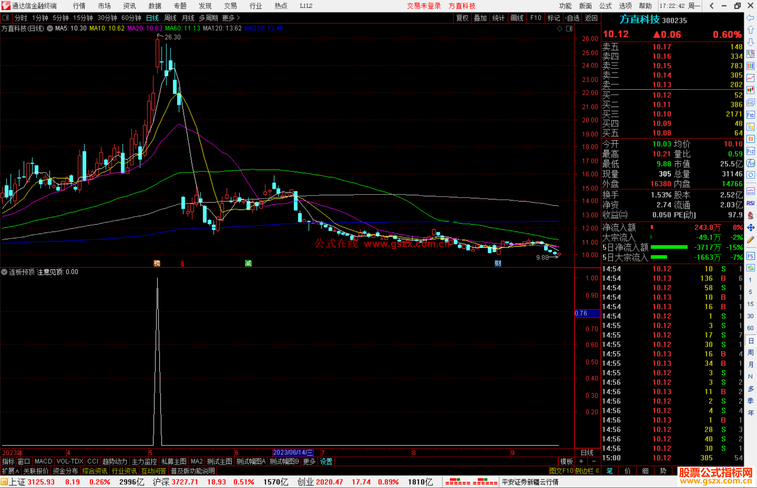The image size is (757, 488).
Task: Expand the 扩展 panel at bottom
Action: (10, 471)
